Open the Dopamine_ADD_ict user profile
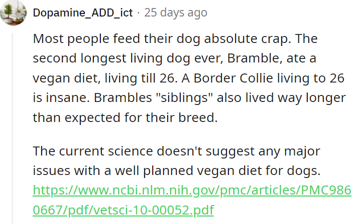The image size is (355, 224). point(83,12)
